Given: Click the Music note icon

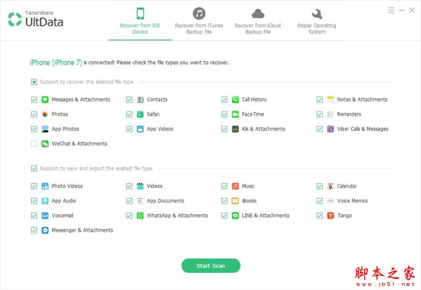Looking at the screenshot, I should pos(235,186).
